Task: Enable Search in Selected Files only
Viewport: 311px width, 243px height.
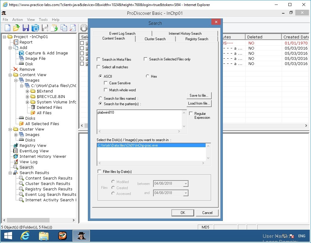Action: pyautogui.click(x=145, y=59)
